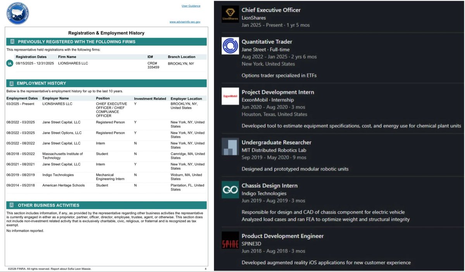The height and width of the screenshot is (272, 465).
Task: Click the '03/2025 - Present' employment dates
Action: pyautogui.click(x=20, y=104)
